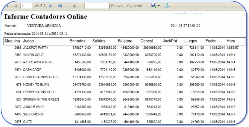
Task: Click the Entradas column header
Action: [78, 41]
